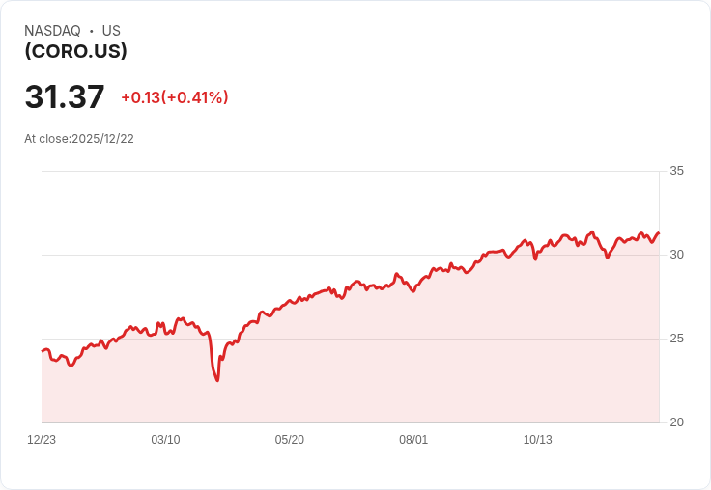Click the At close:2025/12/22 timestamp
The height and width of the screenshot is (490, 711).
[79, 139]
